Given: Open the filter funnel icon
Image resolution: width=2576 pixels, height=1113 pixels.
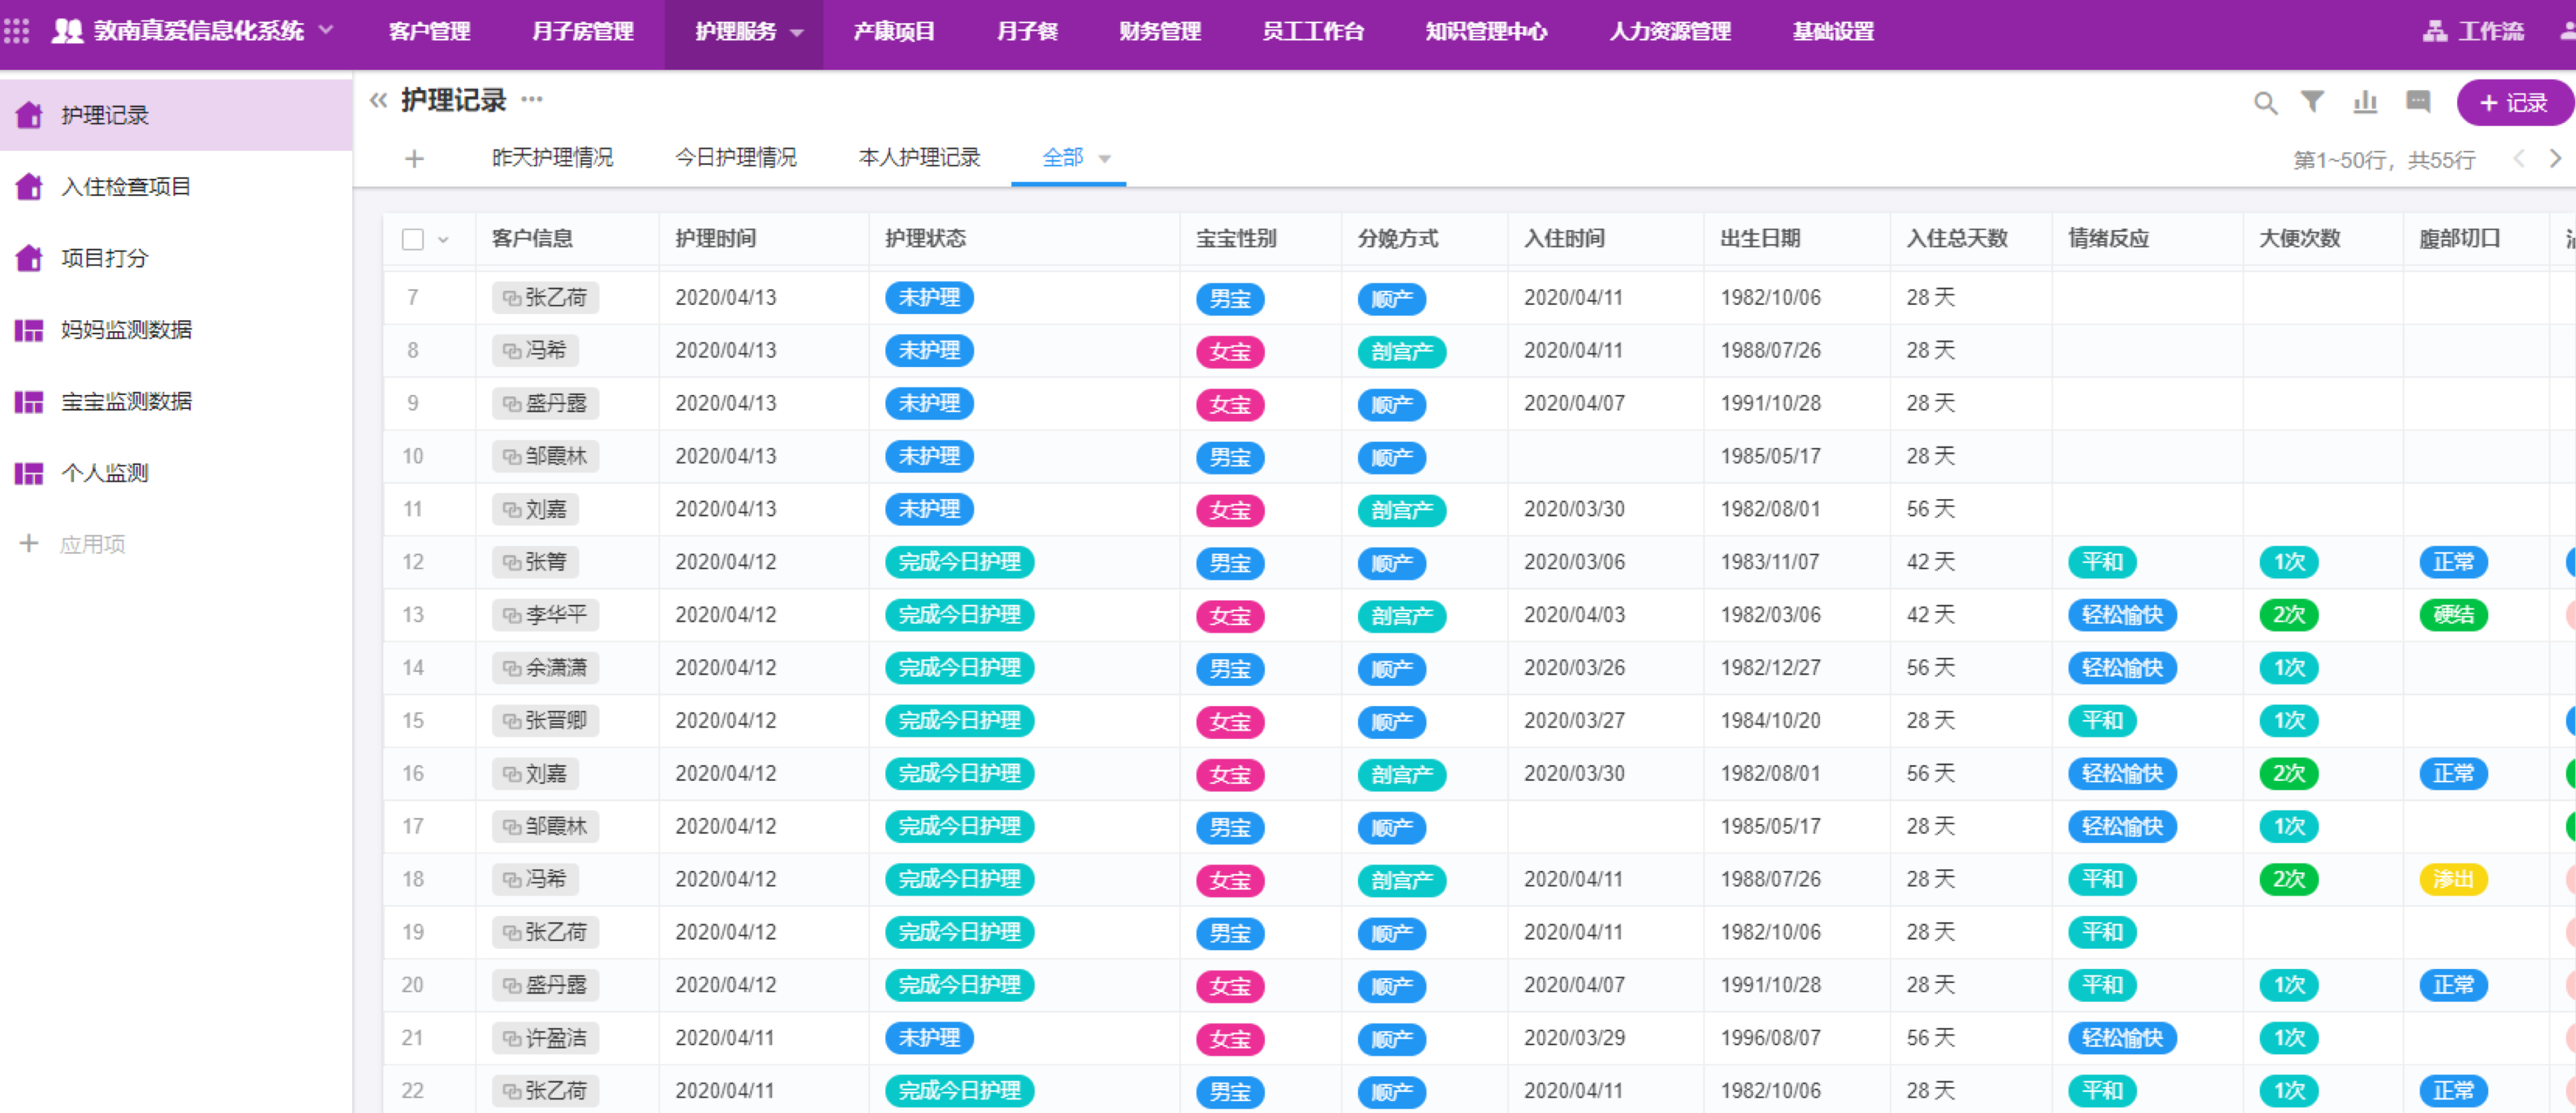Looking at the screenshot, I should coord(2312,101).
